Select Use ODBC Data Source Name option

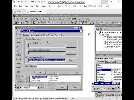tap(27, 50)
